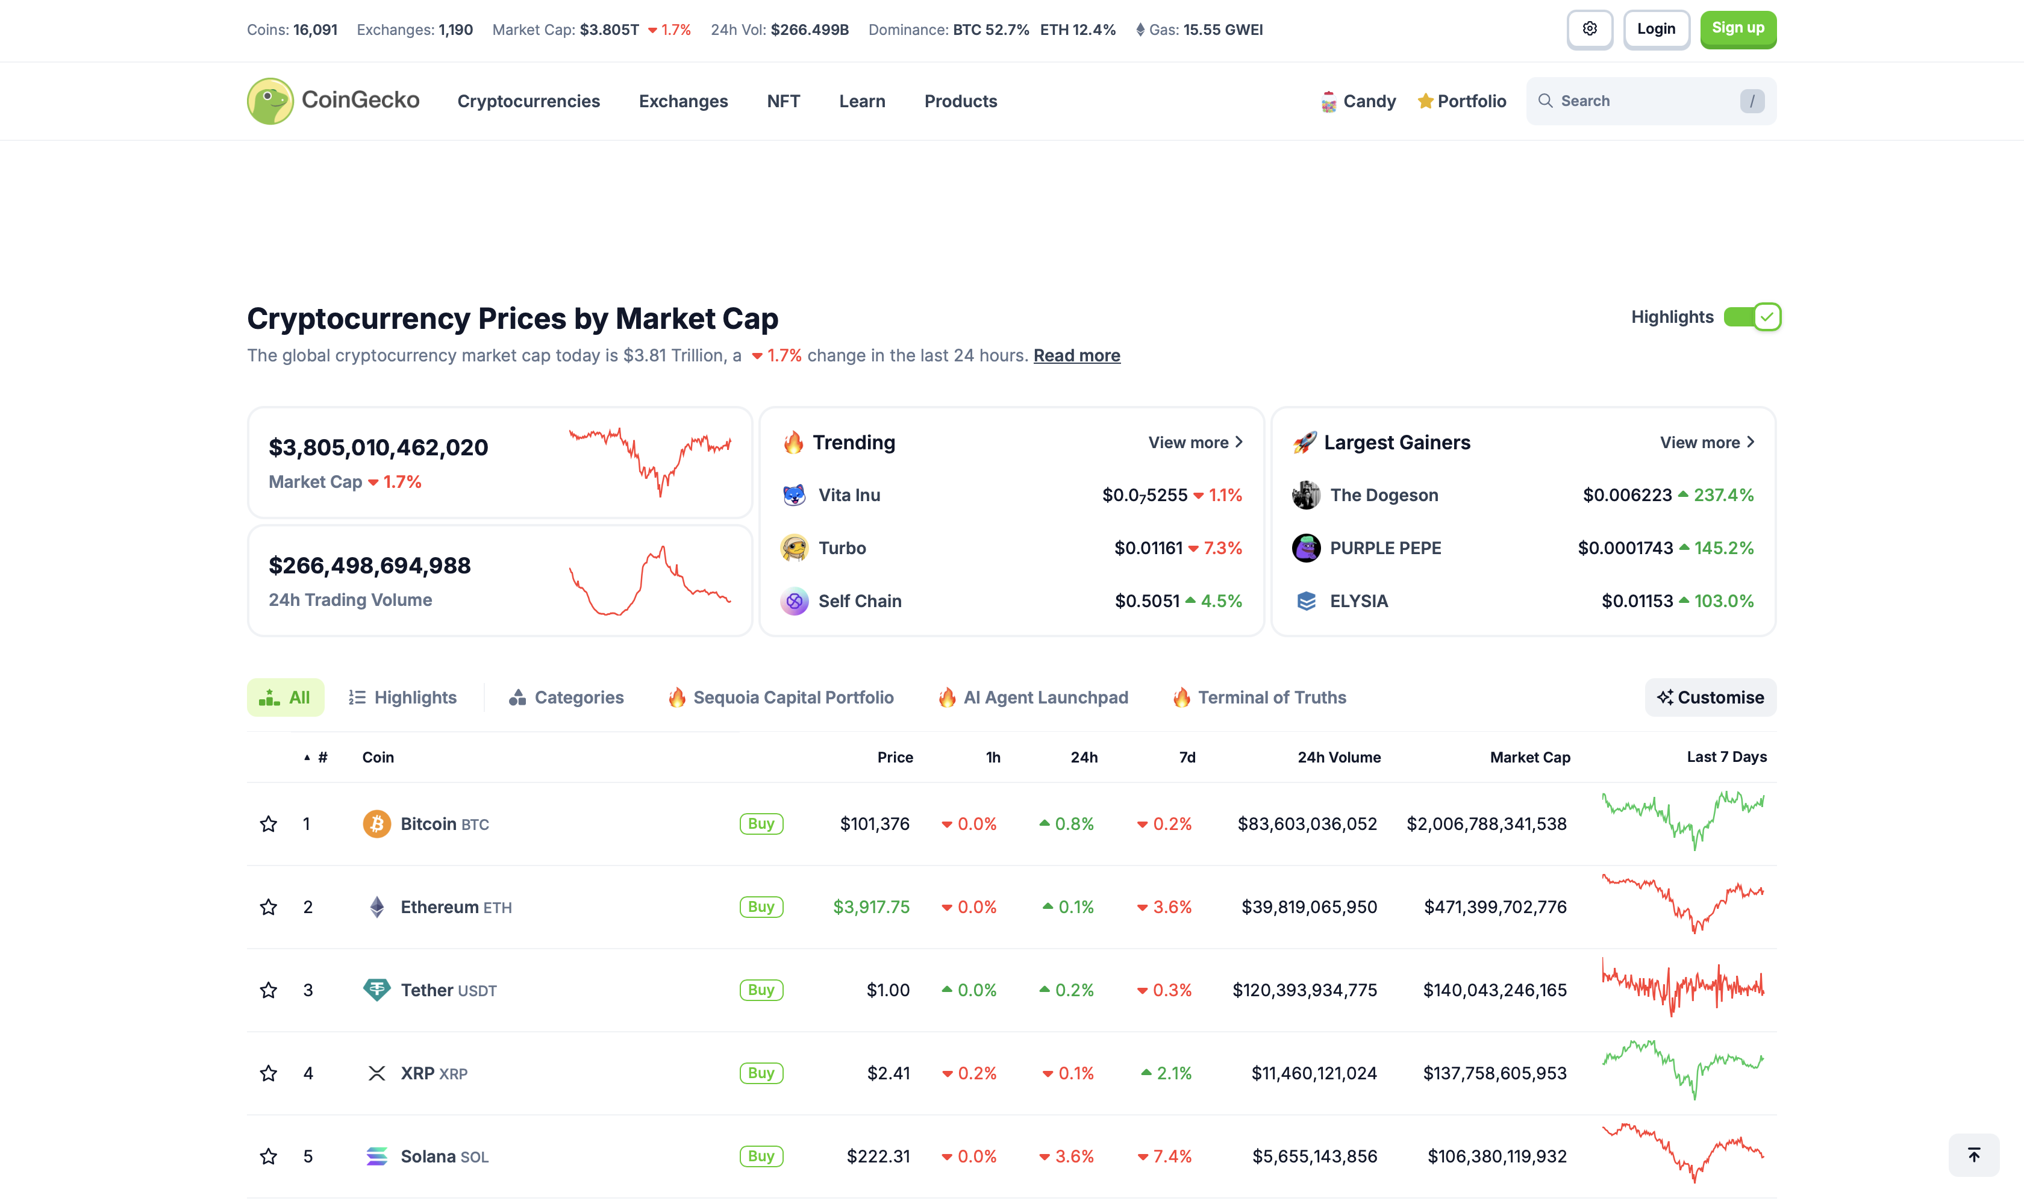The height and width of the screenshot is (1201, 2024).
Task: Click Buy next to Solana
Action: 761,1156
